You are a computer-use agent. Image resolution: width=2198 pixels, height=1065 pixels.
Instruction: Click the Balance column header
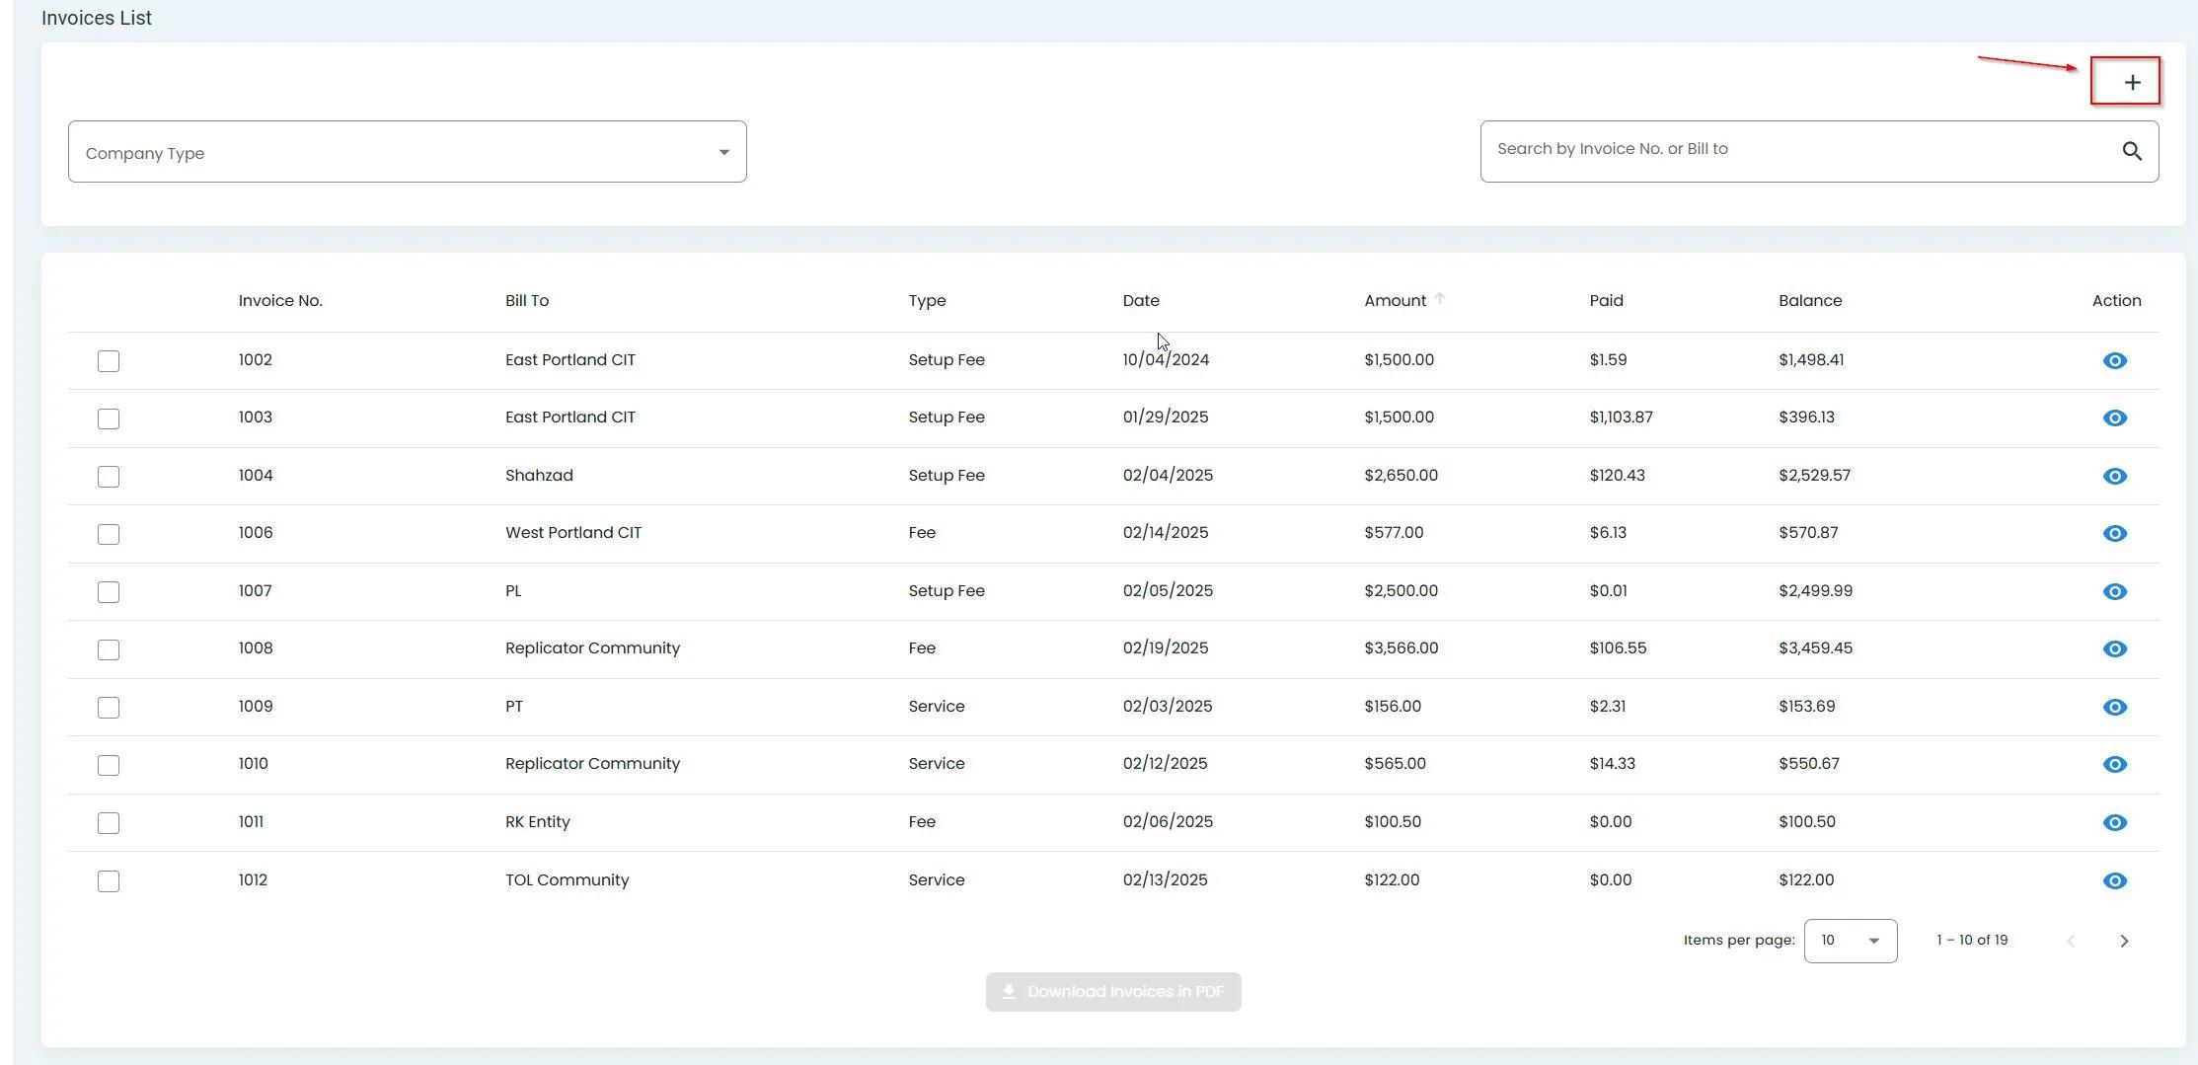click(x=1809, y=301)
